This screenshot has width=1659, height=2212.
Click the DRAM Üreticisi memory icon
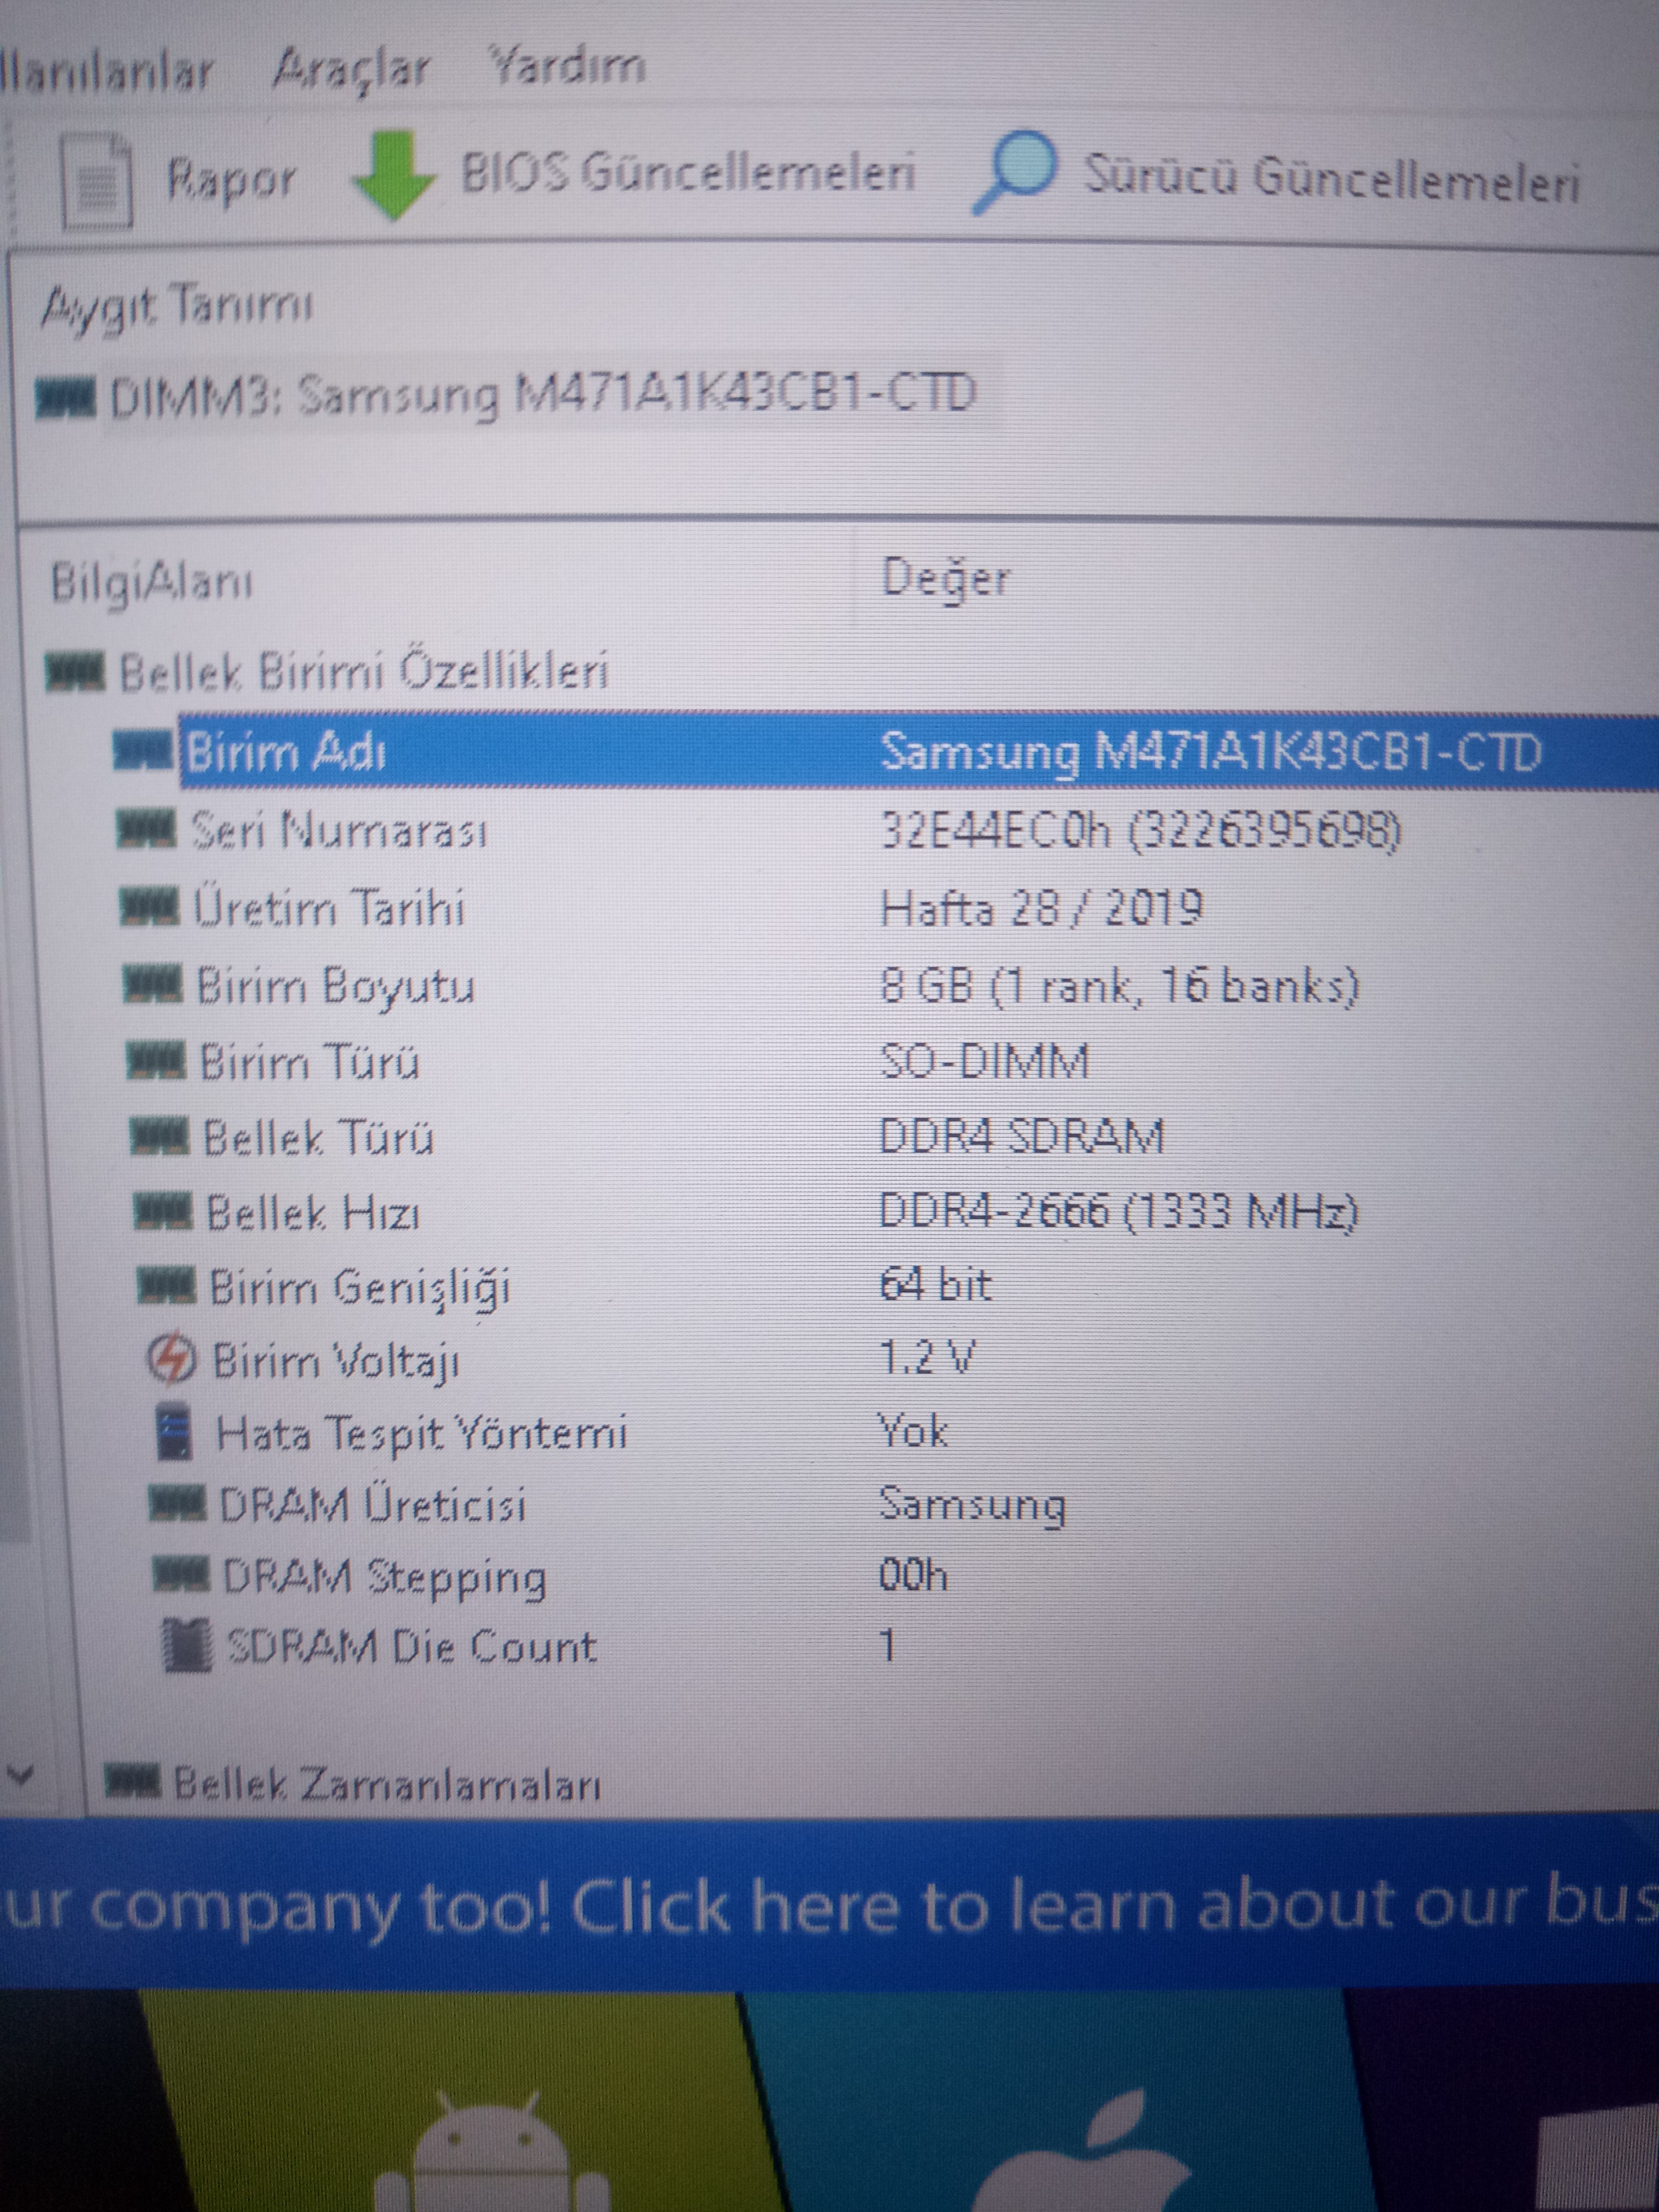tap(177, 1505)
